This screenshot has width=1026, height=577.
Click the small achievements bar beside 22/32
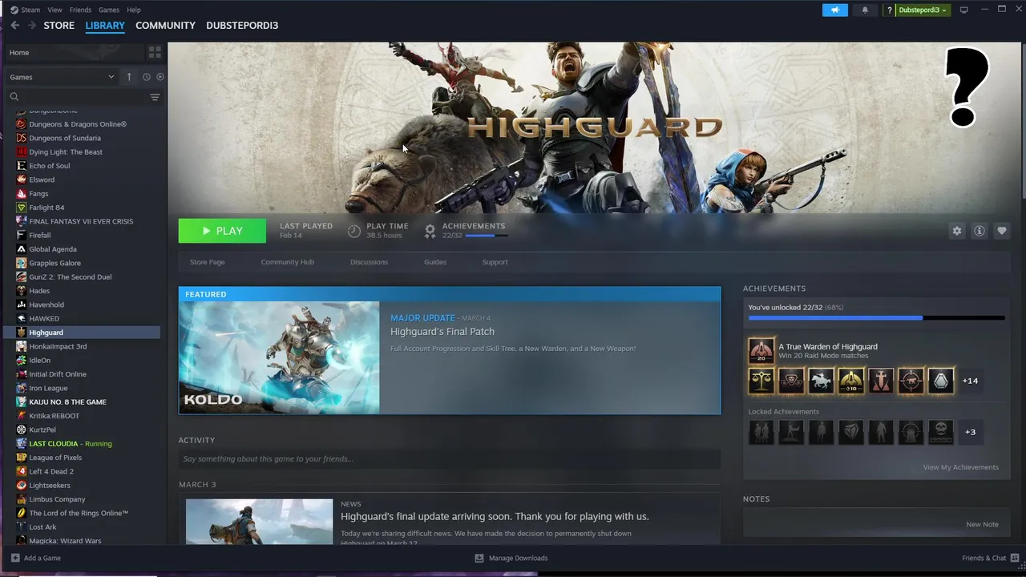click(x=486, y=236)
